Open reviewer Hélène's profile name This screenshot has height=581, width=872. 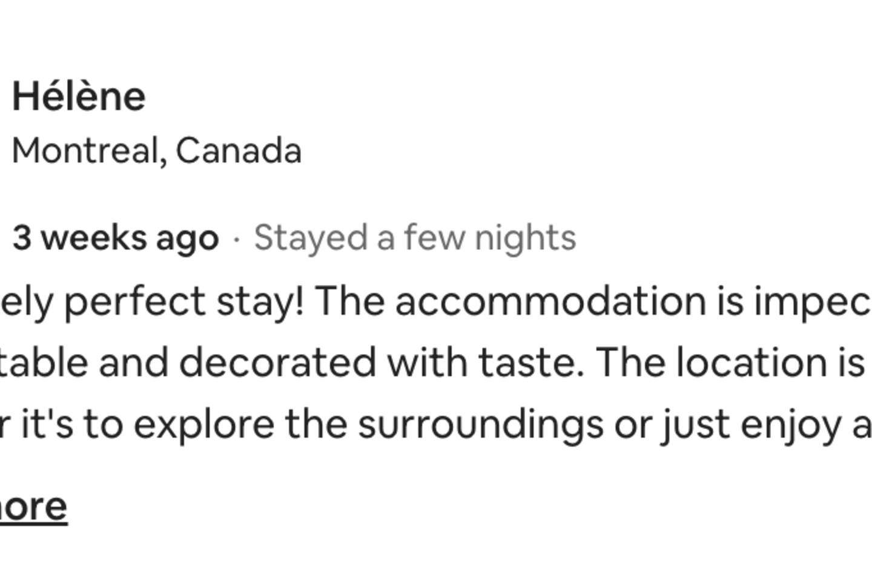pyautogui.click(x=79, y=97)
